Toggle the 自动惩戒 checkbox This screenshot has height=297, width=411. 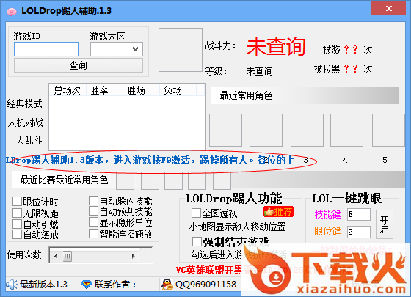pos(17,235)
